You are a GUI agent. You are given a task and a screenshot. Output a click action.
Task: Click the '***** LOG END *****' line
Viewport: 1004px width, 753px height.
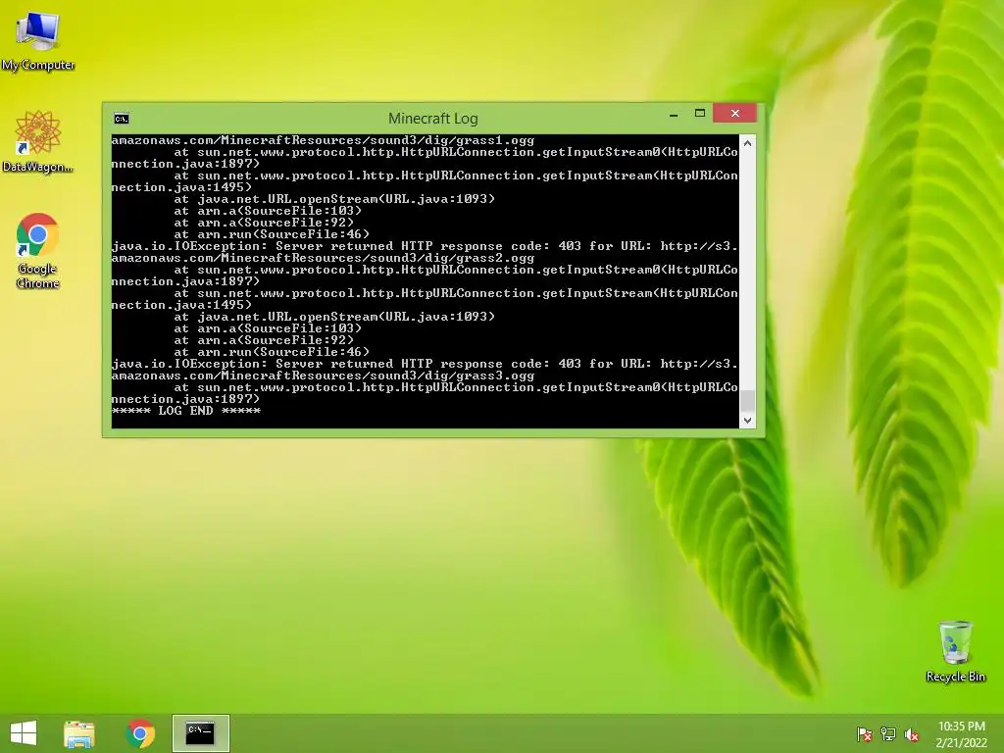pos(185,411)
